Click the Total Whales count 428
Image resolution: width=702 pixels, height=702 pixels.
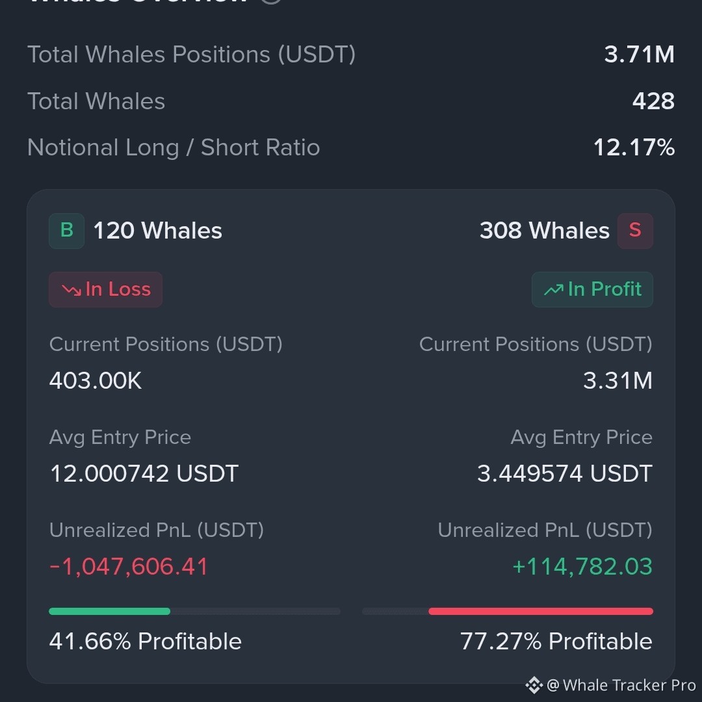tap(653, 101)
